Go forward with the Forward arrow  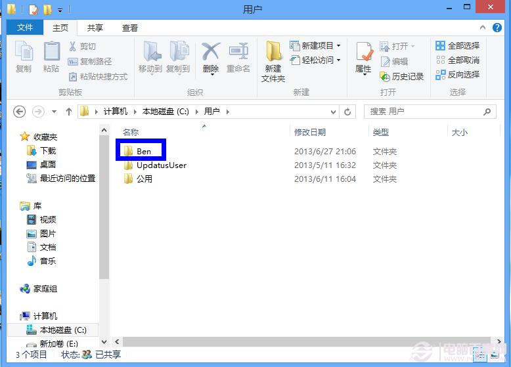coord(38,112)
